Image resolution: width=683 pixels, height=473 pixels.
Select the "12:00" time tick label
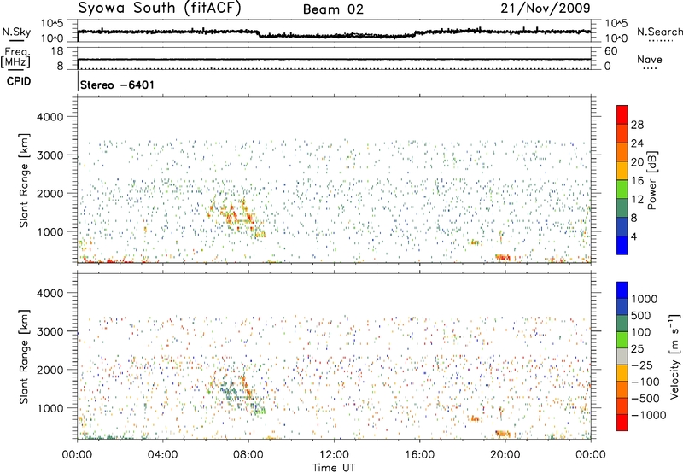coord(334,455)
